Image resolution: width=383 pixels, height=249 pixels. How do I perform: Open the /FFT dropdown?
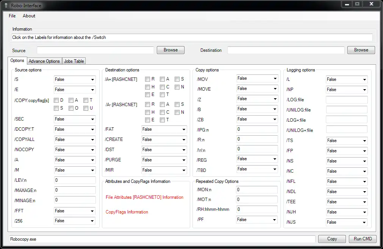(x=75, y=211)
